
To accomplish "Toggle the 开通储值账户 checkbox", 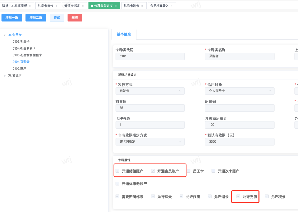I will coord(118,171).
